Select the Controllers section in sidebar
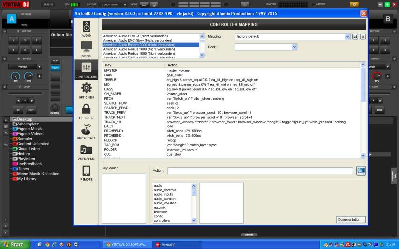 pos(86,70)
